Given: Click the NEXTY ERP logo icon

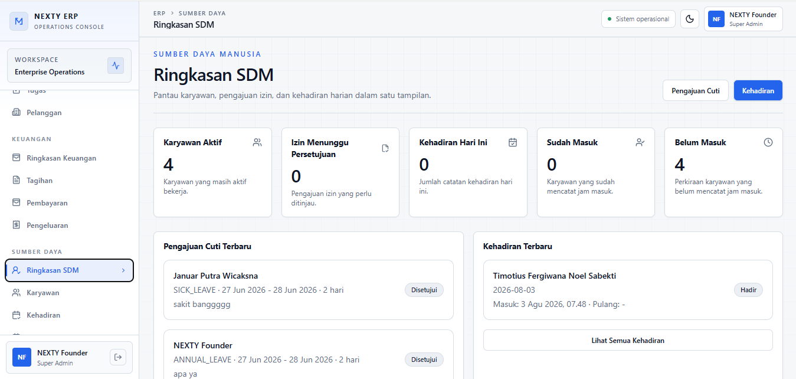Looking at the screenshot, I should tap(19, 21).
